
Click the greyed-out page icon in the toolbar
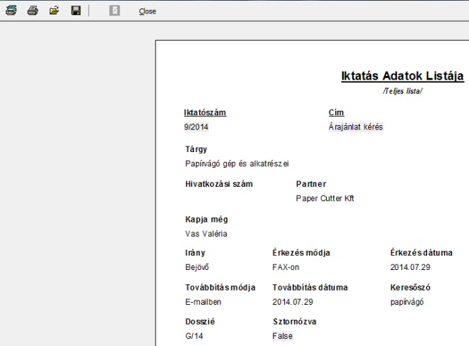tap(114, 11)
